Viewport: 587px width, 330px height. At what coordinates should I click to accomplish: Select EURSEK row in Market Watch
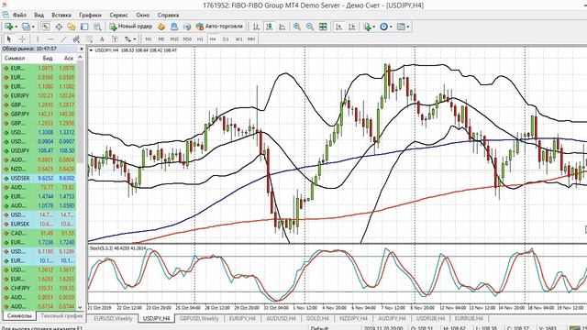pyautogui.click(x=39, y=224)
